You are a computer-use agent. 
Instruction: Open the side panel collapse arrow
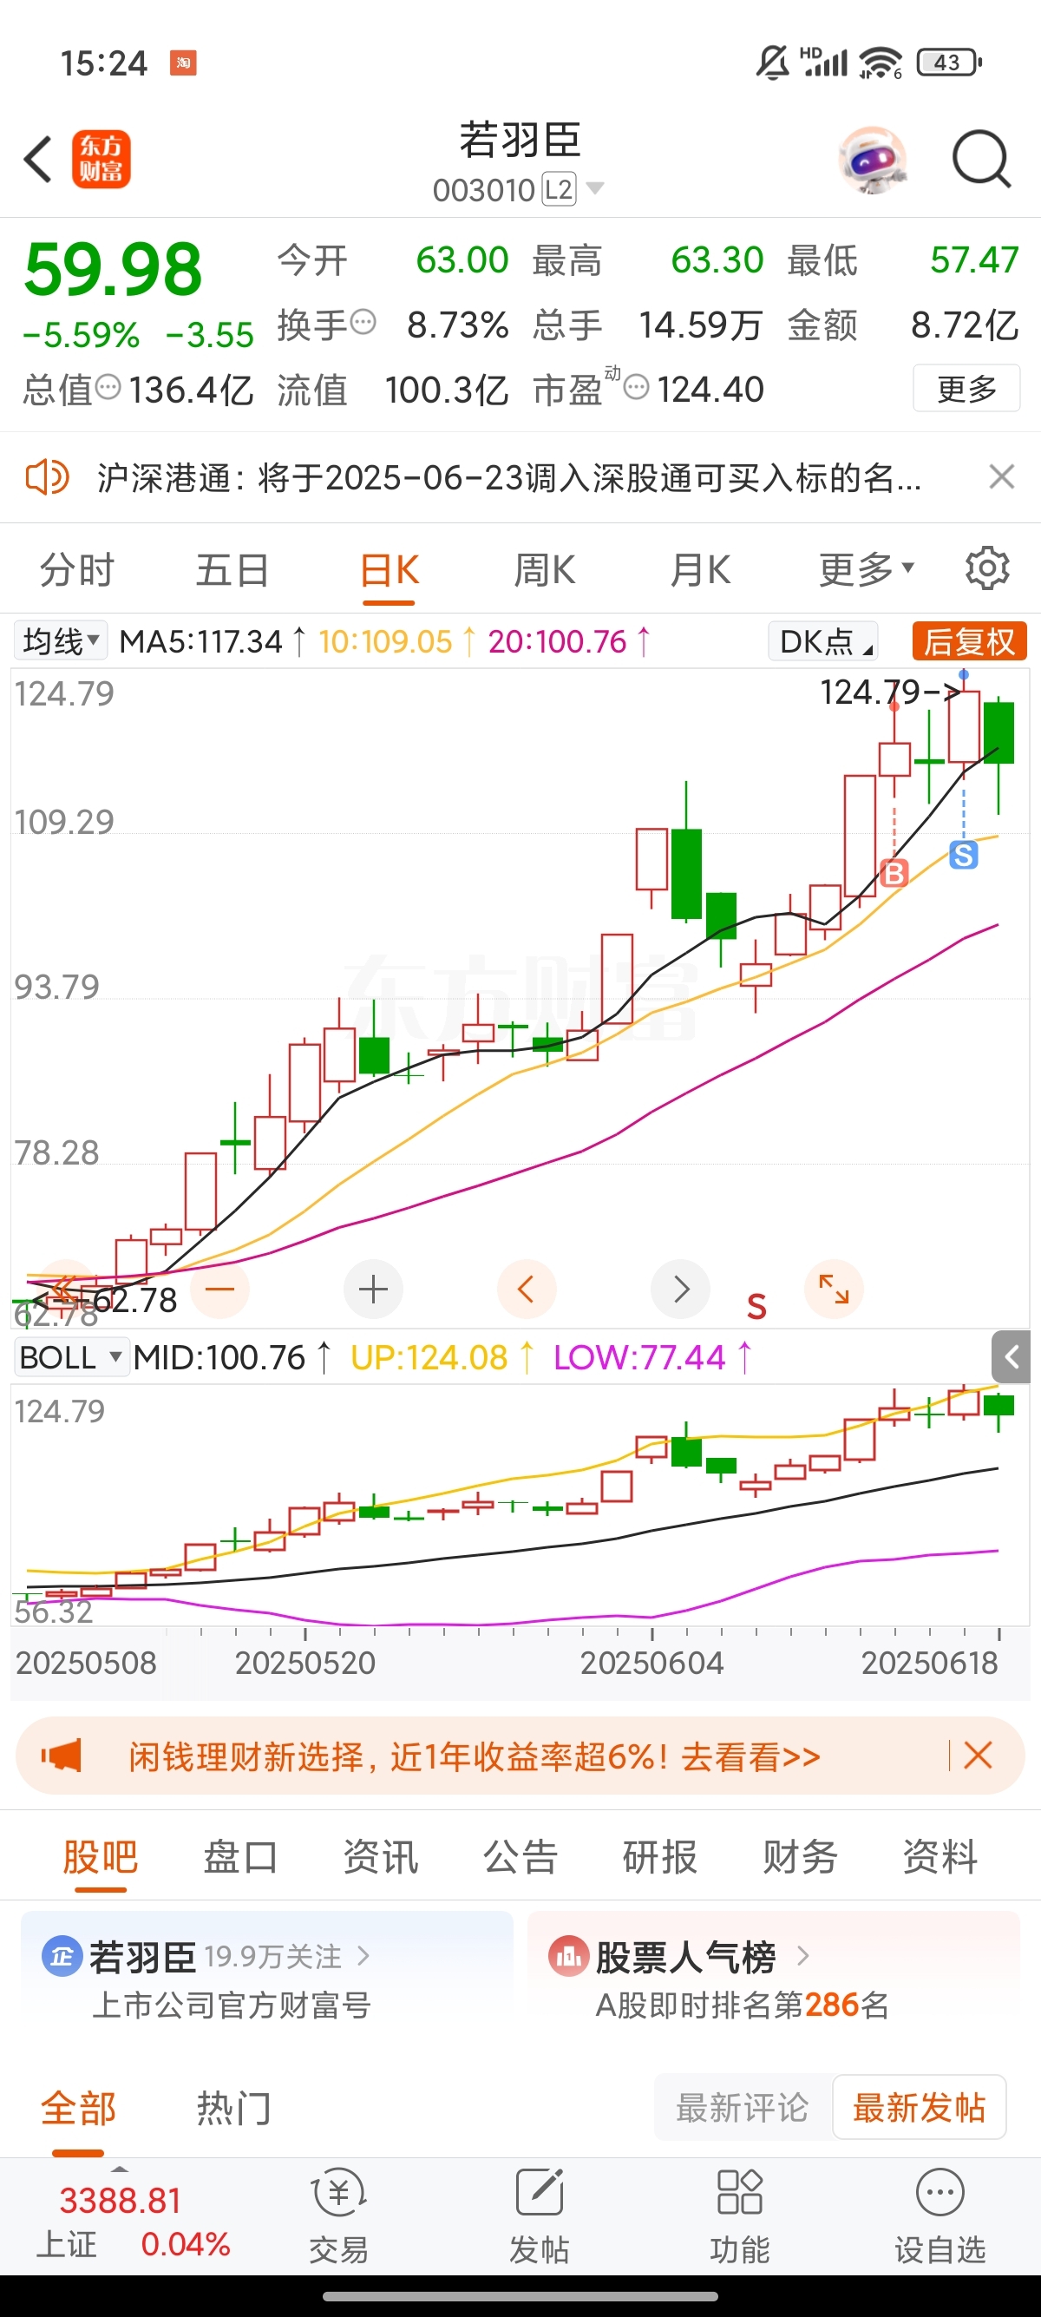click(1011, 1356)
